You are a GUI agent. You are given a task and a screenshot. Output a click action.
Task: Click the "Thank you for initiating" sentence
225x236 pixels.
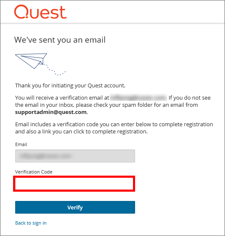(x=70, y=85)
